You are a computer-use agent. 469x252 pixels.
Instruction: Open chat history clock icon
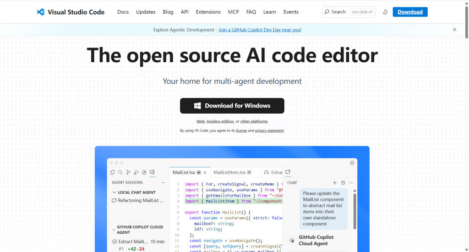tap(343, 182)
